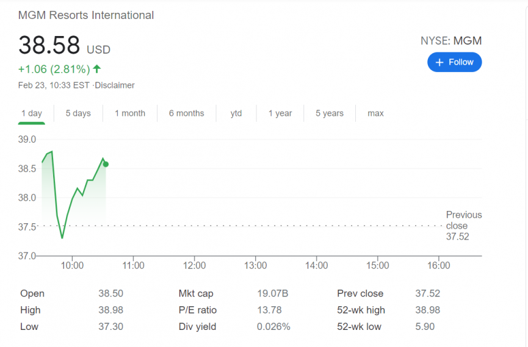Image resolution: width=528 pixels, height=347 pixels.
Task: Click the green current price dot on chart
Action: 106,164
